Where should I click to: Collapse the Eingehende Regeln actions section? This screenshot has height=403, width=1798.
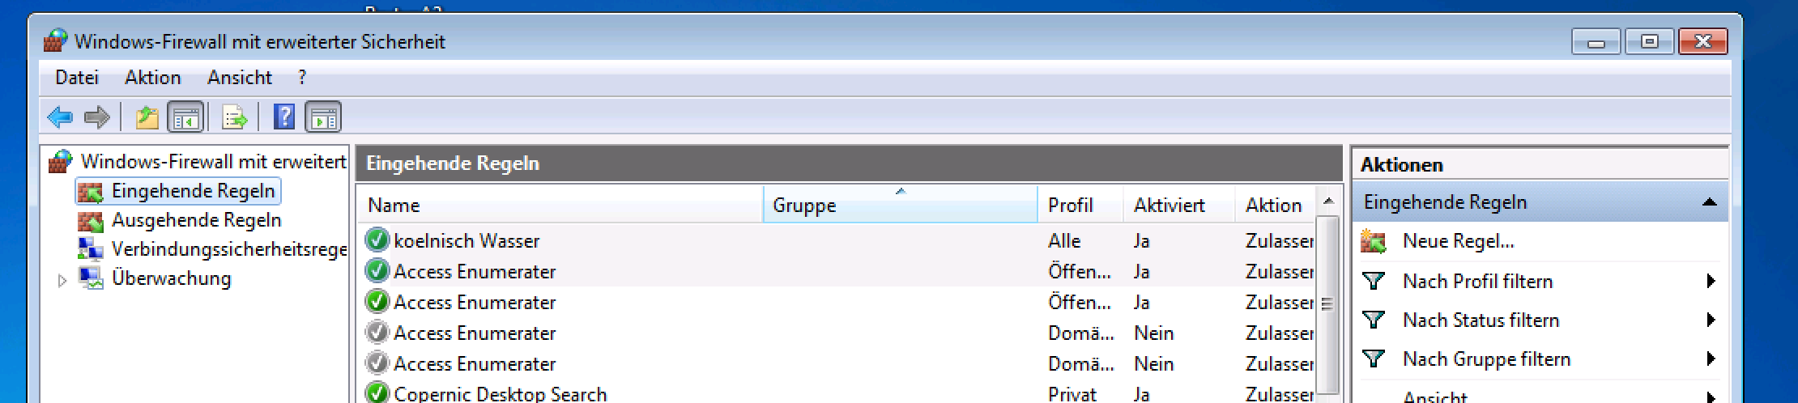coord(1709,202)
